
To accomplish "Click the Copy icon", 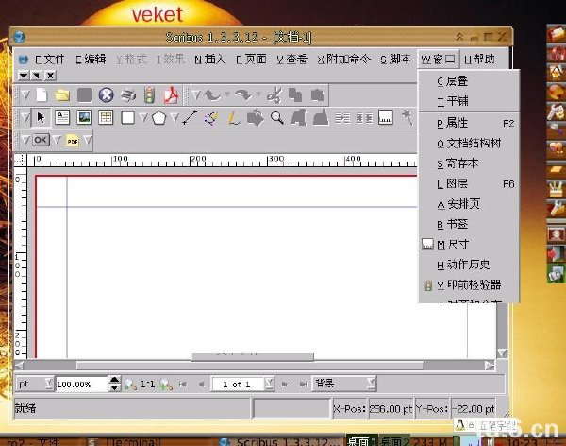I will (x=295, y=95).
